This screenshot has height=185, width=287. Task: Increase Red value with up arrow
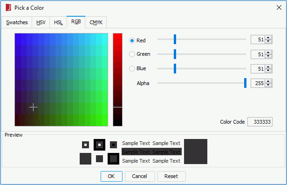[x=268, y=38]
